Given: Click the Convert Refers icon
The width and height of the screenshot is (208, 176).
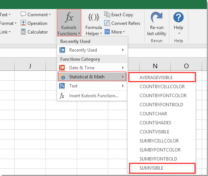Looking at the screenshot, I should coord(107,23).
